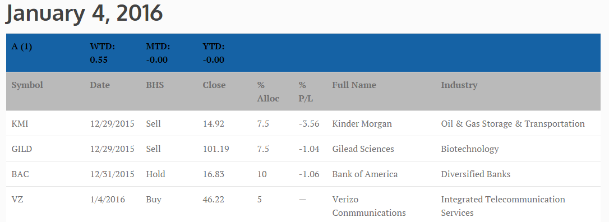Screen dimensions: 609x222
Task: Select the 101.19 close price
Action: coord(216,149)
